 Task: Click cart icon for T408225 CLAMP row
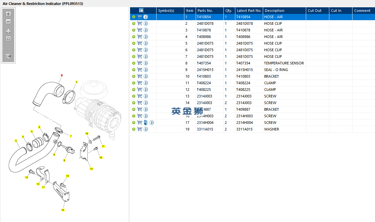coord(140,90)
